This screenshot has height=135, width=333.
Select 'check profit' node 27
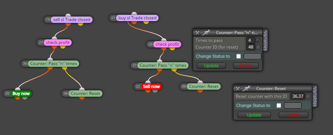(58, 43)
